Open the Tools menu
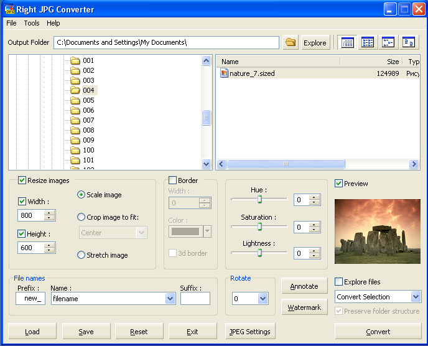 click(32, 23)
